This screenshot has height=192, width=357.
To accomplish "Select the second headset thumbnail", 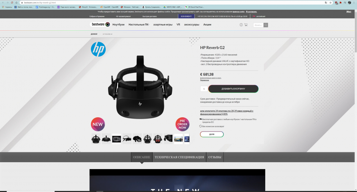I will coord(106,139).
